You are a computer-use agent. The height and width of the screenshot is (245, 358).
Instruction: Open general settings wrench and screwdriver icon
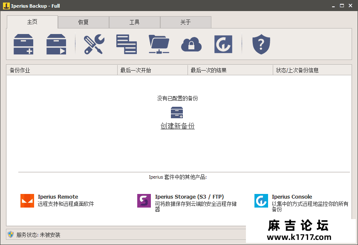[x=94, y=44]
